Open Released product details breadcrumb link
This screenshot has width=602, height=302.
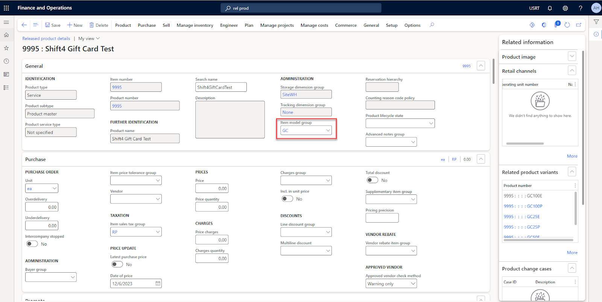point(46,38)
